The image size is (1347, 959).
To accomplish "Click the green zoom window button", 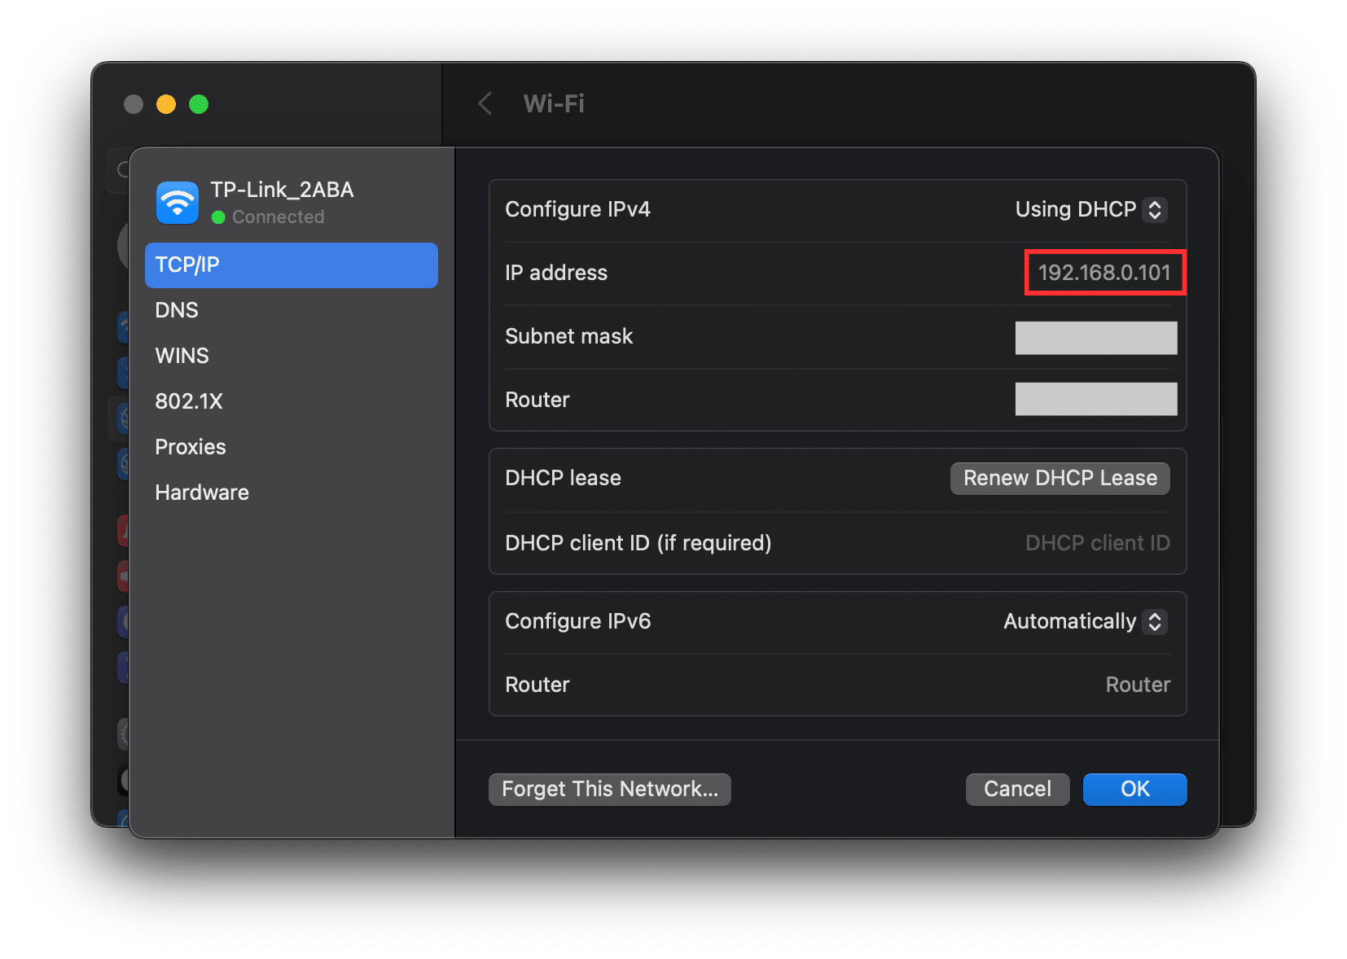I will click(x=199, y=104).
